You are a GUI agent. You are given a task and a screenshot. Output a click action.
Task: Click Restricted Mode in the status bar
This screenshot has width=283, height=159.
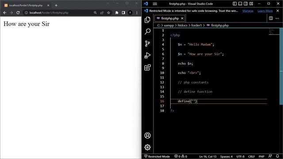tap(157, 156)
